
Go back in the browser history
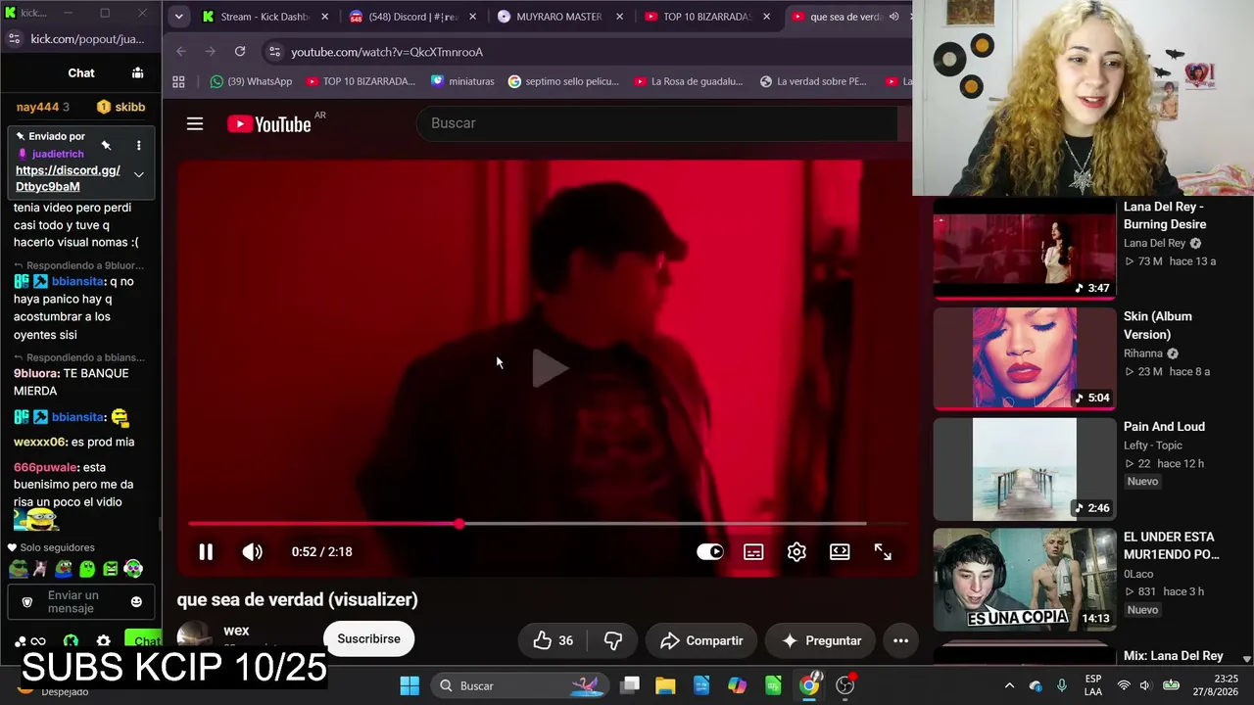[x=181, y=52]
